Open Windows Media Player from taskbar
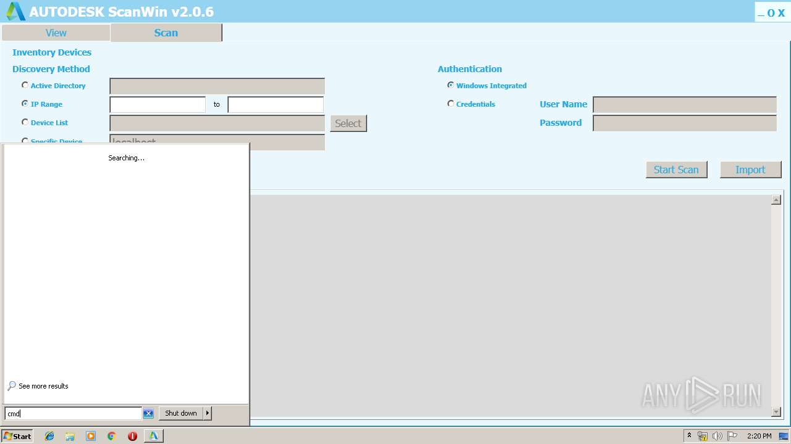Viewport: 791px width, 444px height. [x=91, y=436]
